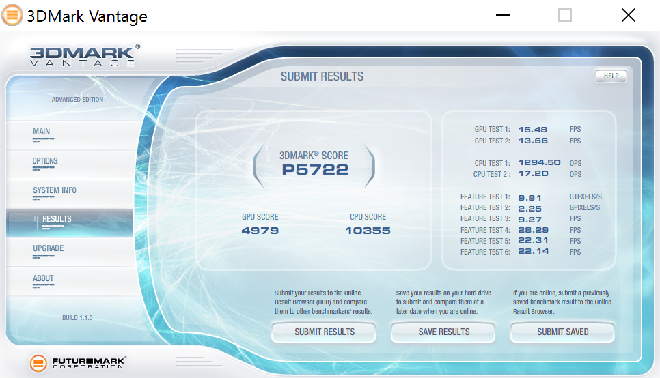The height and width of the screenshot is (378, 660).
Task: Click the 3DMark score P5722
Action: (x=315, y=169)
